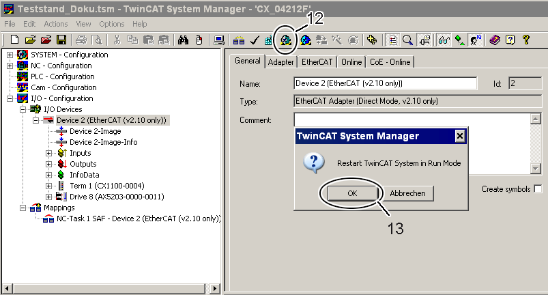The width and height of the screenshot is (548, 295).
Task: Toggle the Create symbols checkbox
Action: 538,189
